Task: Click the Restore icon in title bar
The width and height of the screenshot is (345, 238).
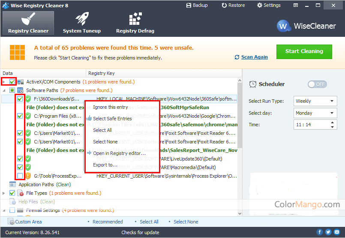Action: (x=225, y=5)
